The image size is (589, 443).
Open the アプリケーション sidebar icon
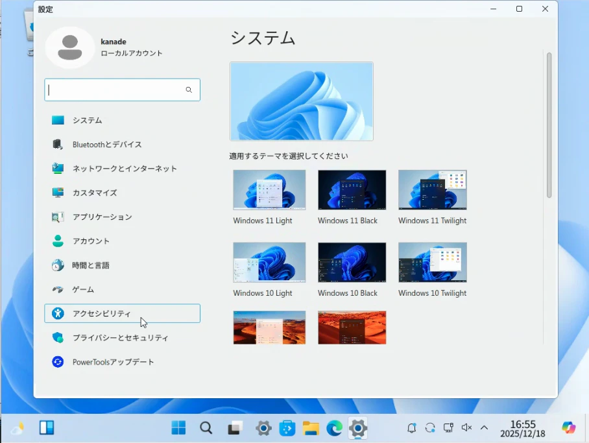coord(58,217)
